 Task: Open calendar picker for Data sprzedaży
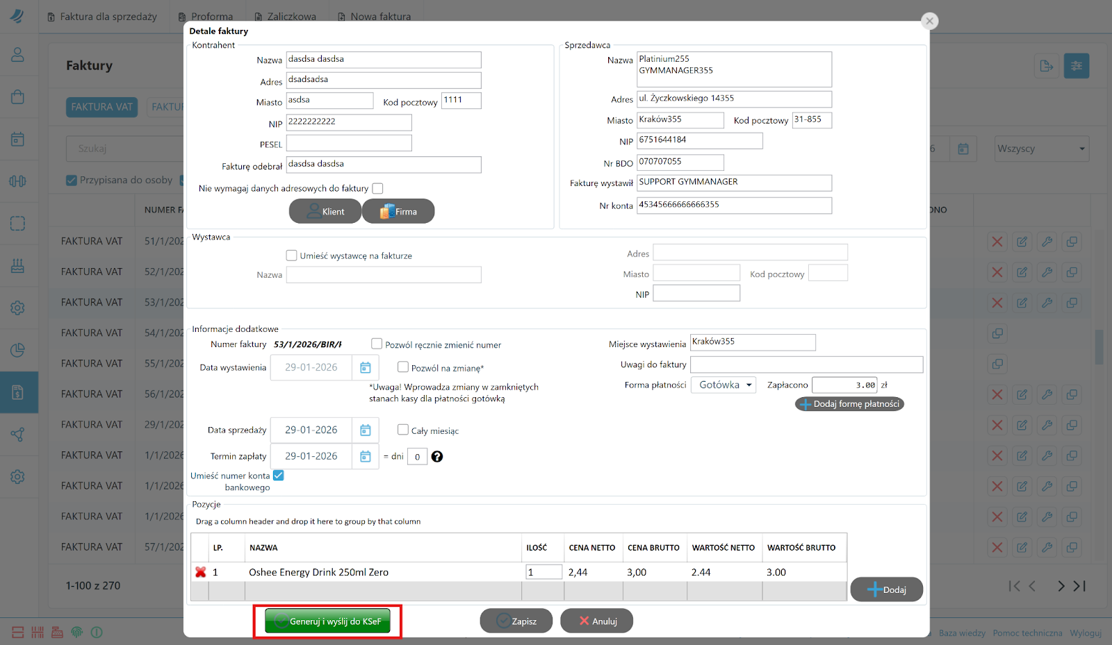coord(365,430)
